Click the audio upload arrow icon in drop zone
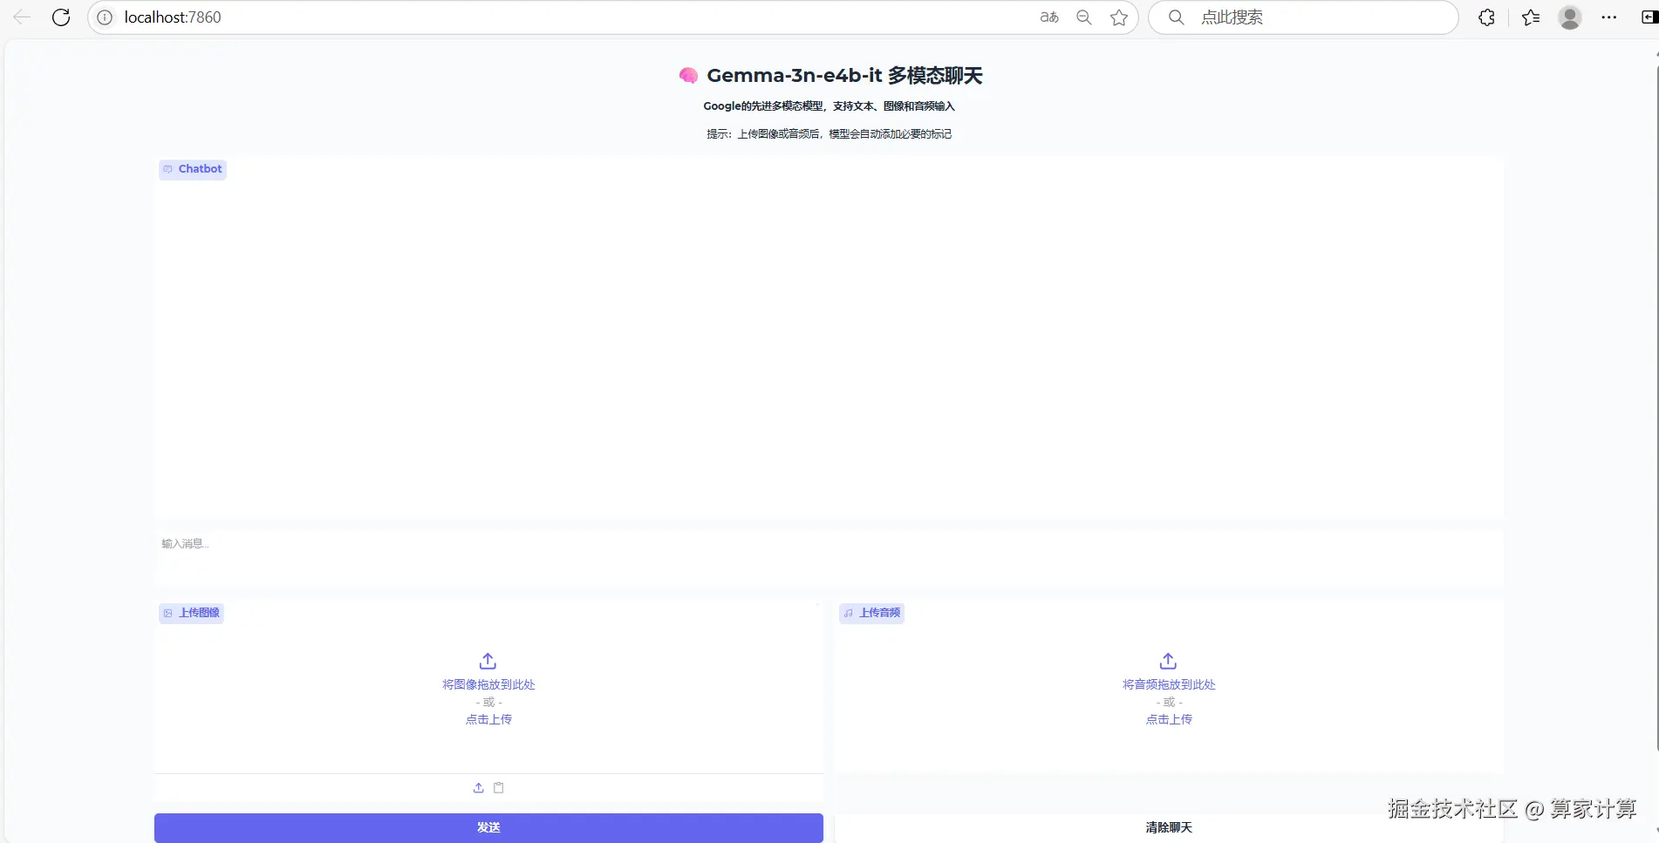Viewport: 1659px width, 843px height. (x=1169, y=661)
